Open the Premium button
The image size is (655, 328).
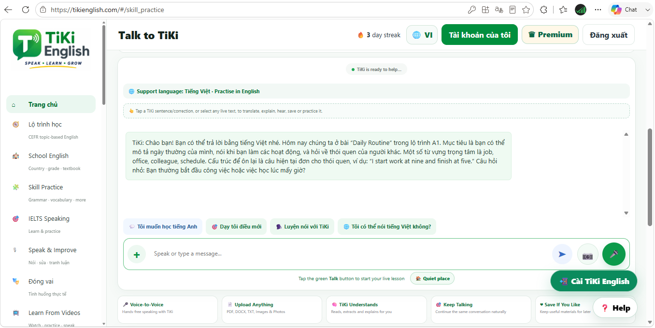pos(550,35)
